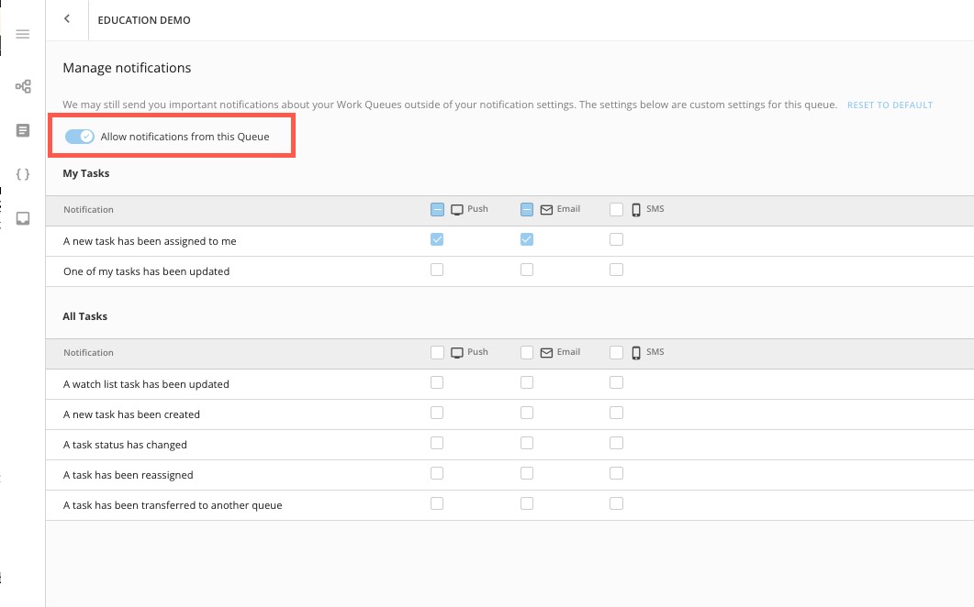The width and height of the screenshot is (974, 607).
Task: Click the Reset to Default link
Action: coord(889,105)
